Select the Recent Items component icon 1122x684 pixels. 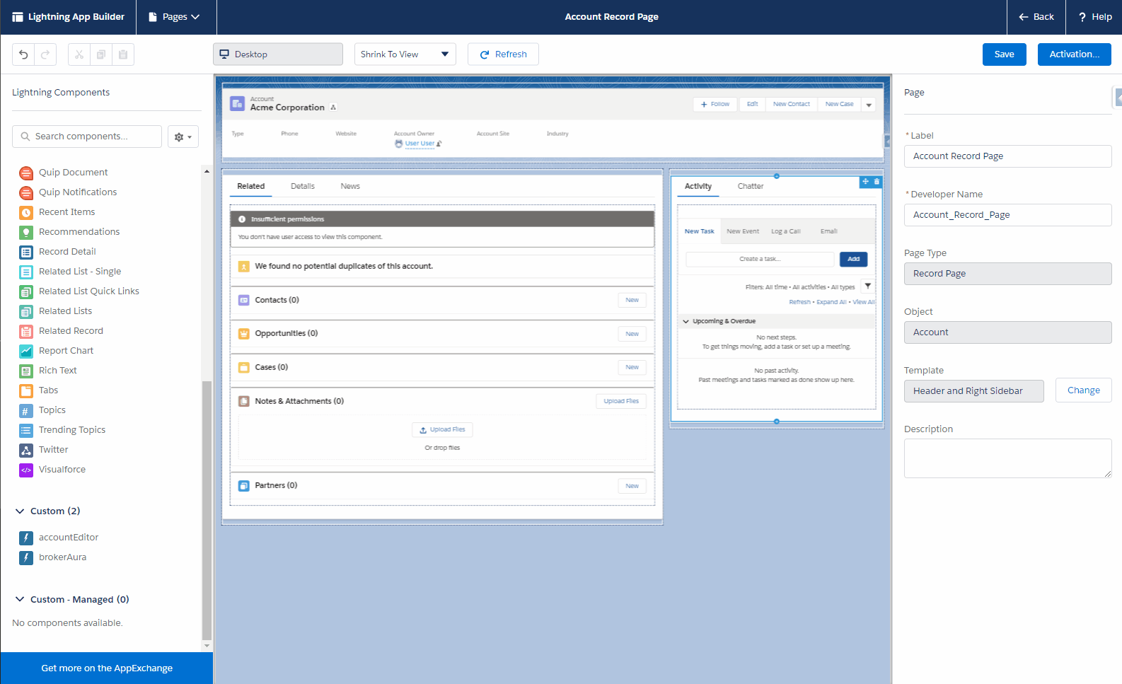(x=26, y=212)
